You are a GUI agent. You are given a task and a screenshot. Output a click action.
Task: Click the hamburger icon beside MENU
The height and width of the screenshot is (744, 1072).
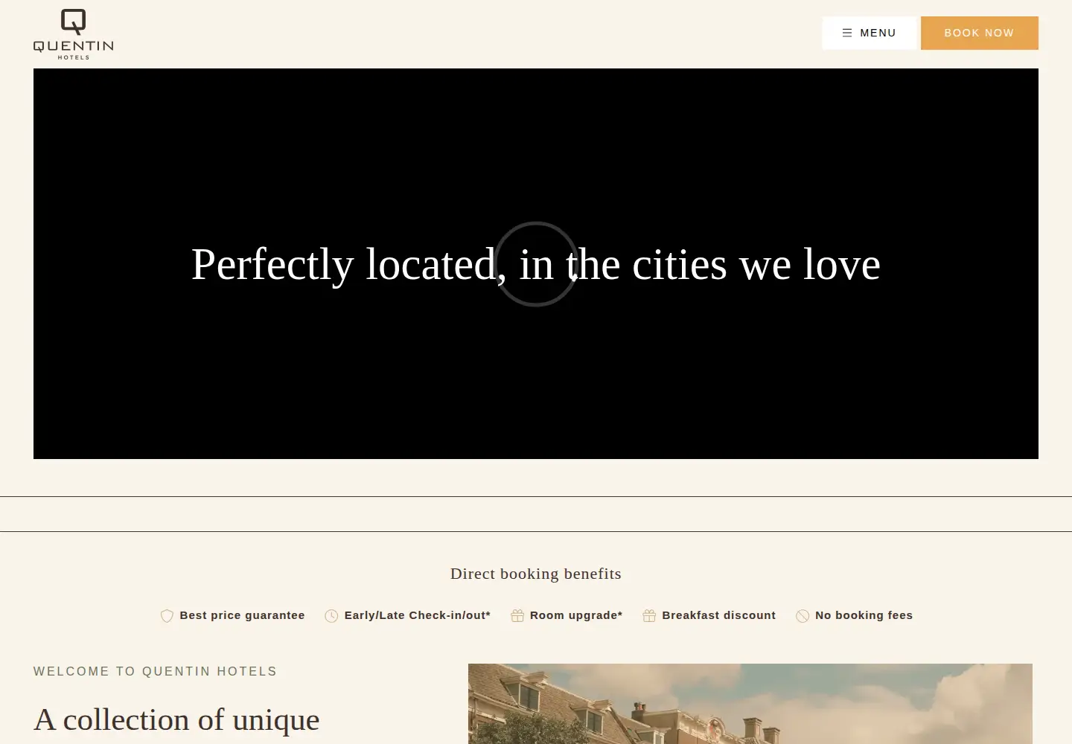tap(847, 33)
